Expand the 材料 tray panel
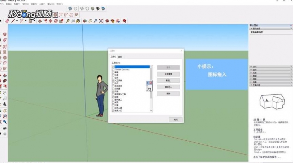 pyautogui.click(x=251, y=67)
